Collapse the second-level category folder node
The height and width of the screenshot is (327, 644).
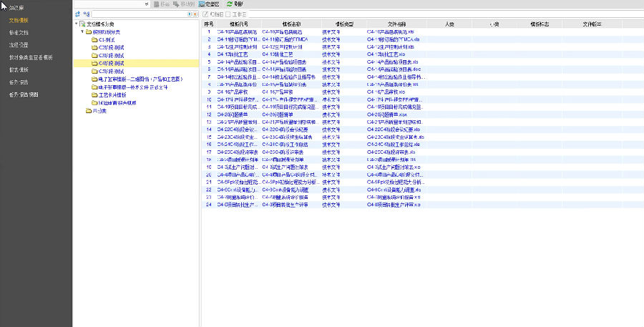82,31
